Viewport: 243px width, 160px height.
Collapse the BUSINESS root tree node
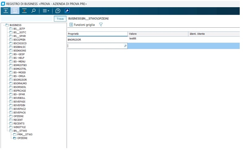coord(3,25)
